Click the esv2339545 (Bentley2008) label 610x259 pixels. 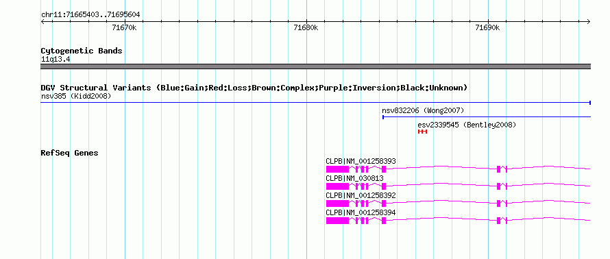pyautogui.click(x=467, y=125)
